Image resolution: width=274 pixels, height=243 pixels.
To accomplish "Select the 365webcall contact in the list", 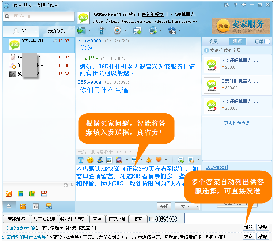I will tap(39, 45).
